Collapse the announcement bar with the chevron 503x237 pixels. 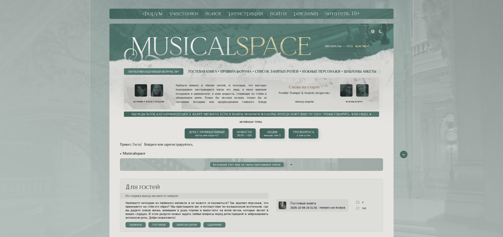coord(291,165)
